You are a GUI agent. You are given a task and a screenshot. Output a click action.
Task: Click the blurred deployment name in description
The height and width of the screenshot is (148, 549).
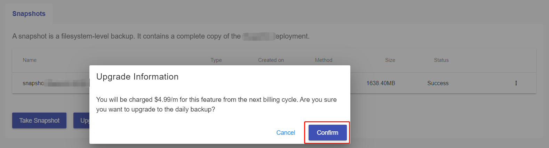[258, 36]
